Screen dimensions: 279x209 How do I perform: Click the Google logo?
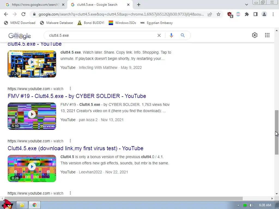20,36
